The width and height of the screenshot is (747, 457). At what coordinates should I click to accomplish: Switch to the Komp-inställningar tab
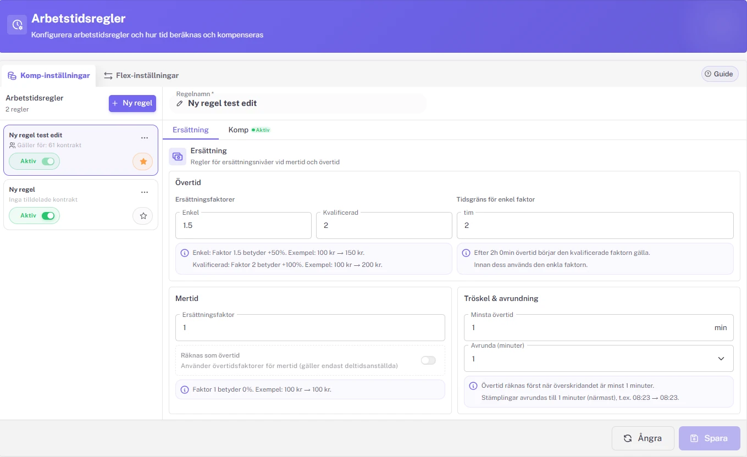pos(49,75)
